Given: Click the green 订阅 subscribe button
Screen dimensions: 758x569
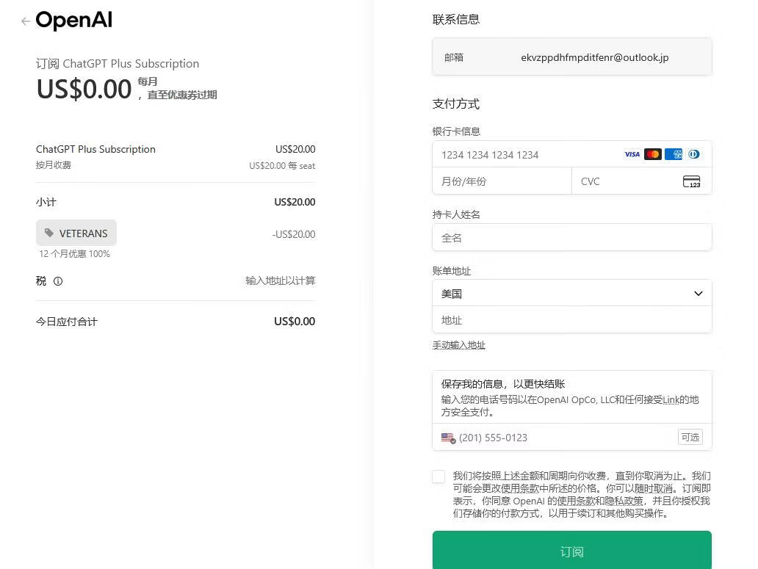Looking at the screenshot, I should pyautogui.click(x=571, y=551).
